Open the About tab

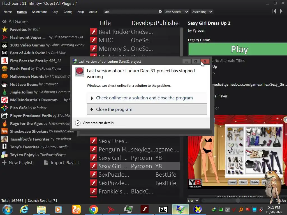point(93,12)
